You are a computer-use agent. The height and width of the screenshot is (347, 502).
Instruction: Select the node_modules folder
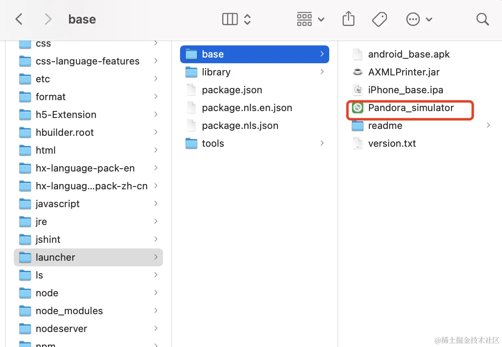pyautogui.click(x=88, y=311)
